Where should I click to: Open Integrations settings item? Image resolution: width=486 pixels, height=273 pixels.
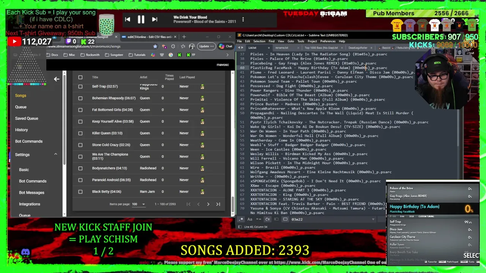30,204
